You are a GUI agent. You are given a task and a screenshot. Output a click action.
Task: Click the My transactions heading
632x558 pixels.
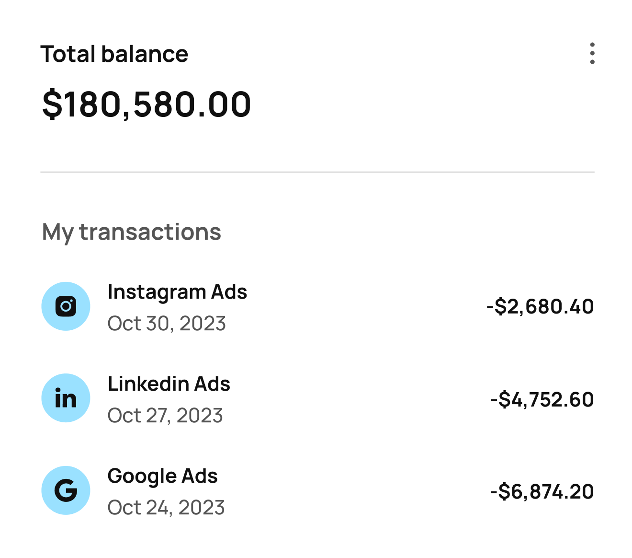point(132,232)
